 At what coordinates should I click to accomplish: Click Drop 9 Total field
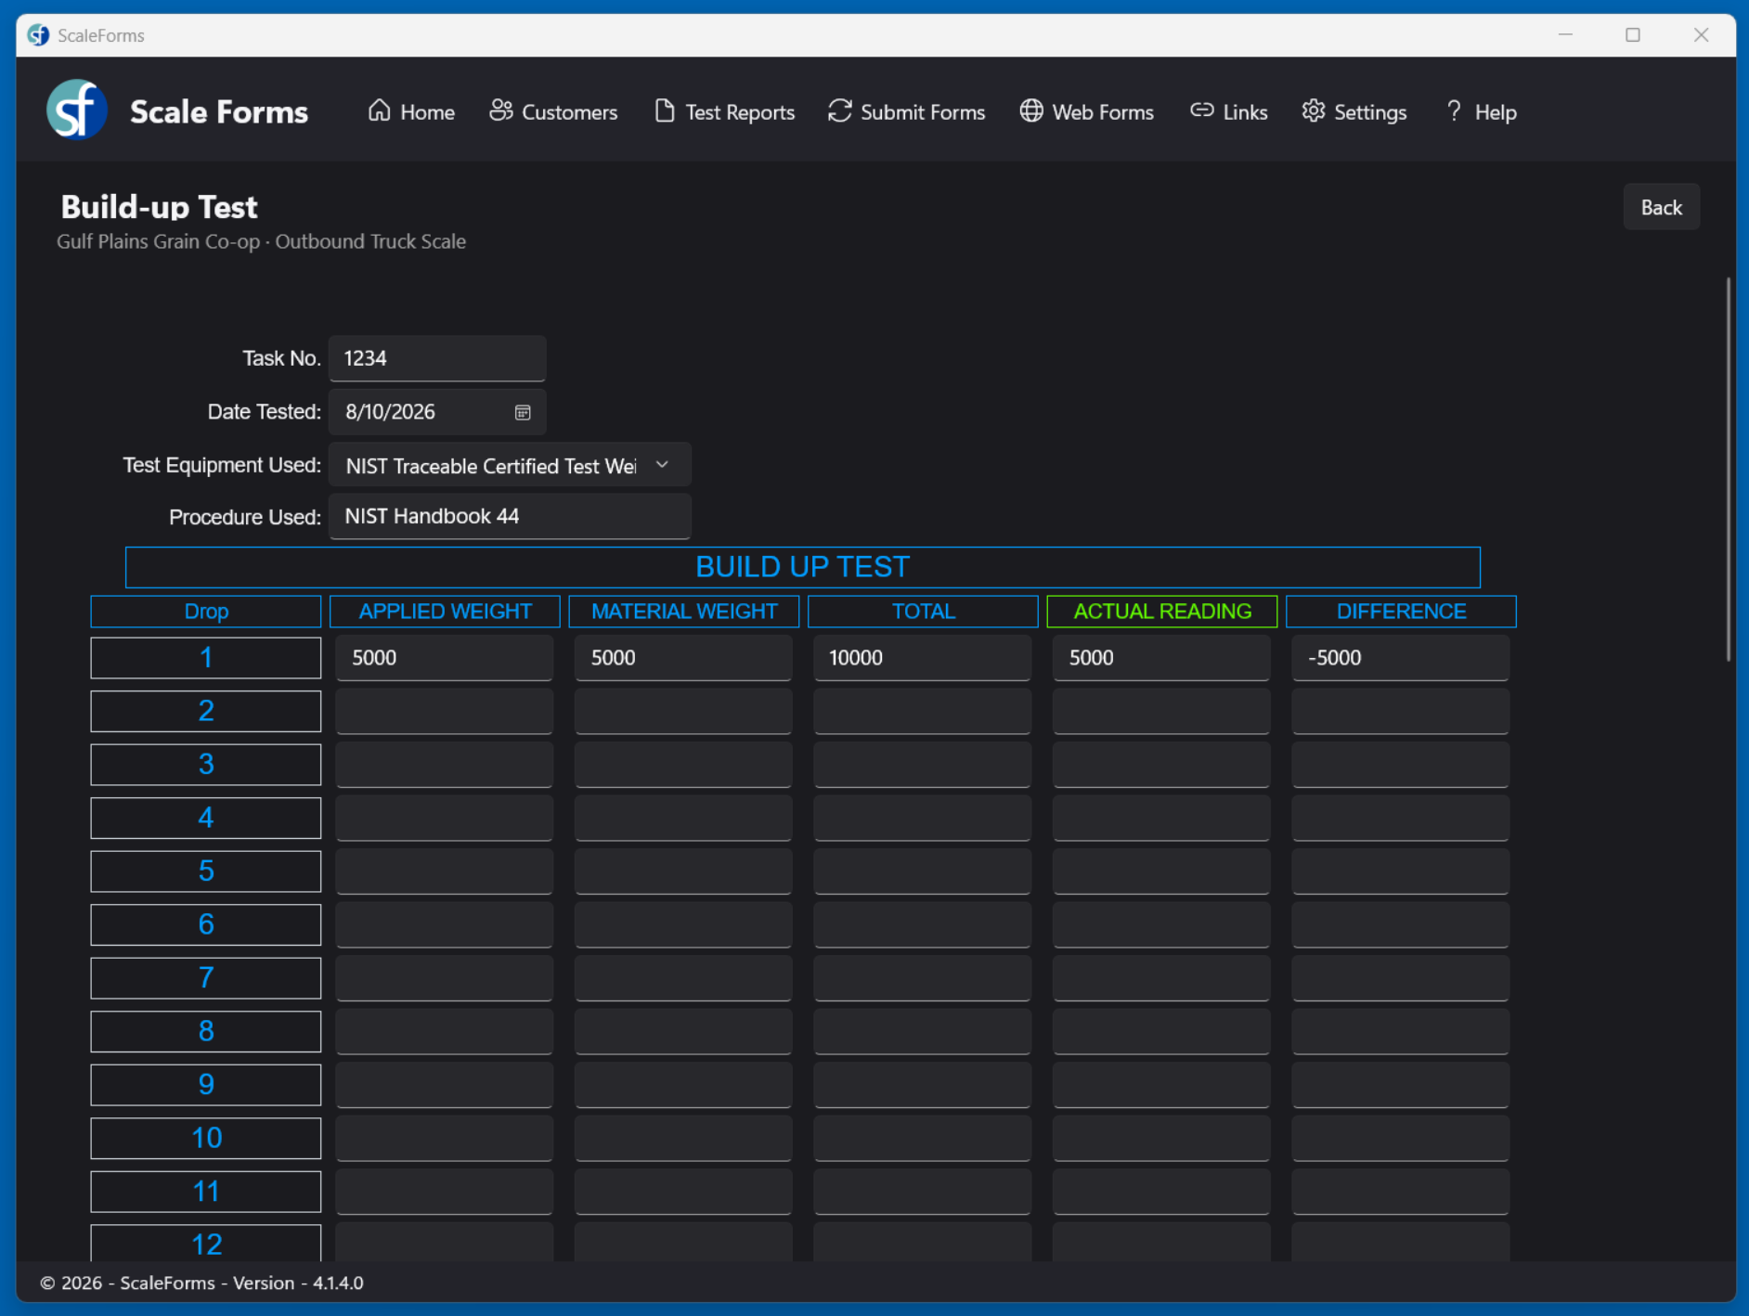tap(923, 1085)
